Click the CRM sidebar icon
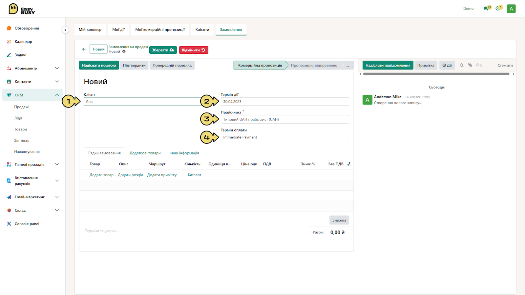Screen dimensions: 525x295 (x=9, y=95)
